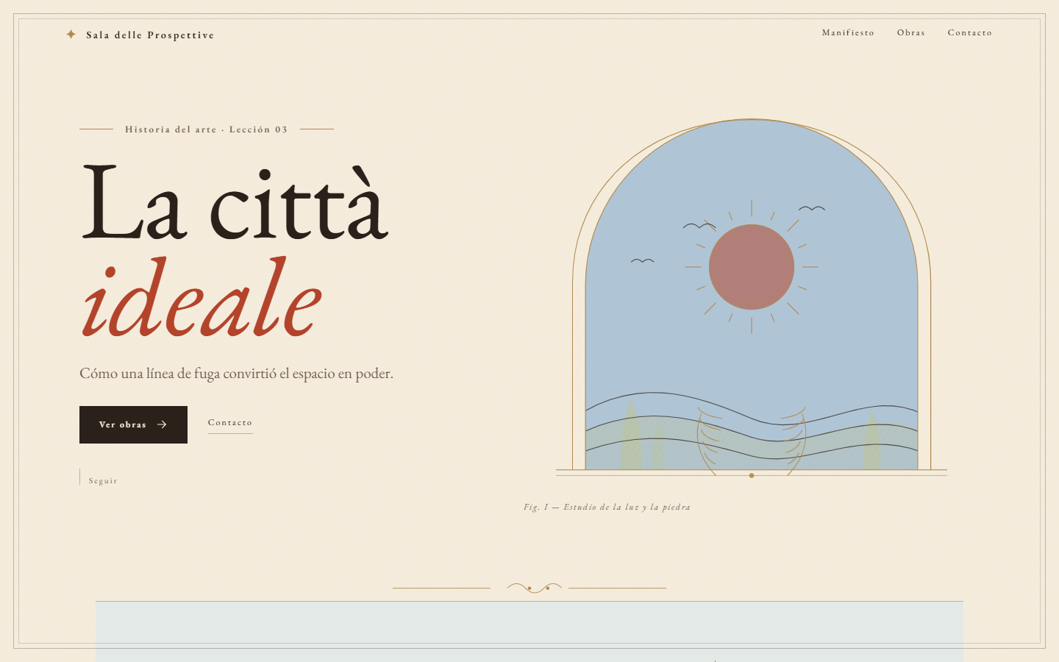Click the arrow icon in Ver obras button
Screen dimensions: 1059x662
coord(162,424)
